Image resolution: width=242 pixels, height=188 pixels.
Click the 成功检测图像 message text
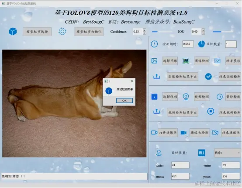(x=124, y=89)
